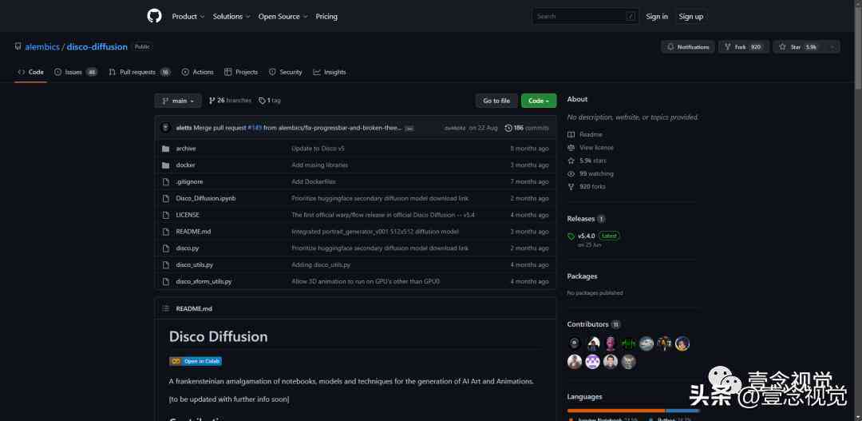Expand the commit message ellipsis button
The image size is (862, 421).
[x=409, y=129]
